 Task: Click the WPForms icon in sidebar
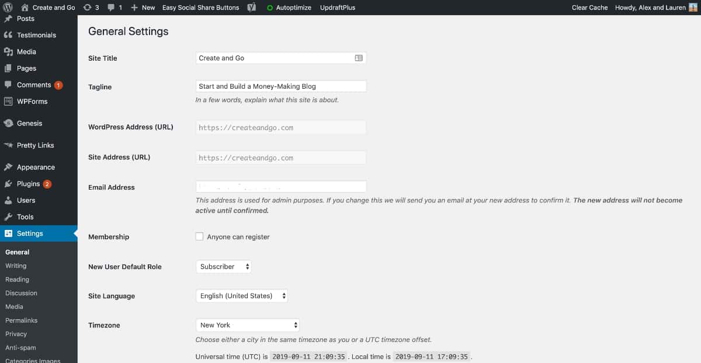pyautogui.click(x=8, y=101)
